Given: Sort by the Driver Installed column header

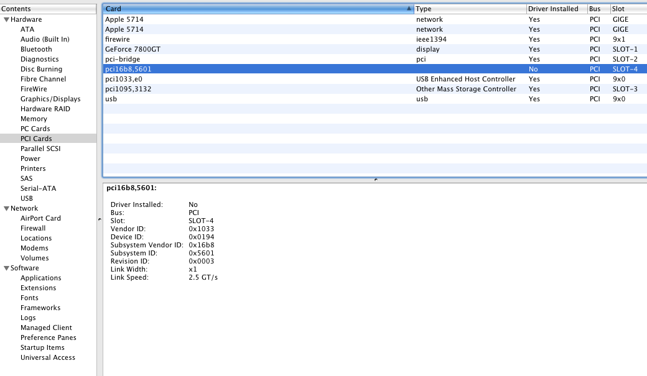Looking at the screenshot, I should 557,9.
